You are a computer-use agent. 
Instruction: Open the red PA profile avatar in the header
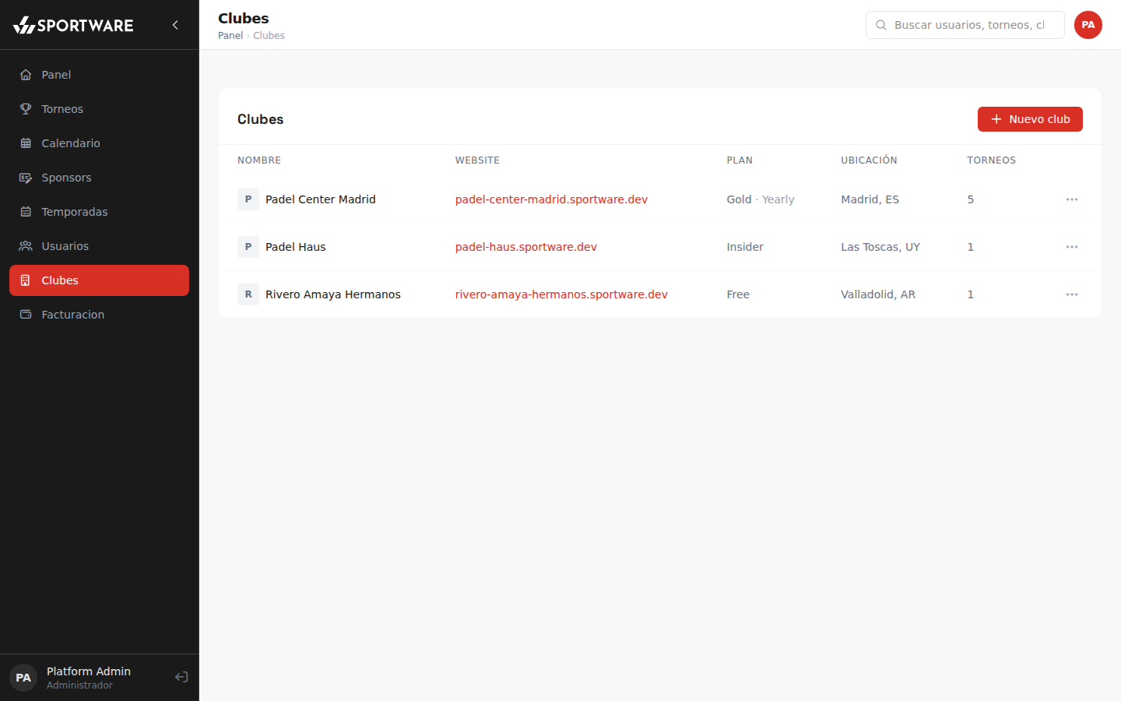pyautogui.click(x=1088, y=25)
